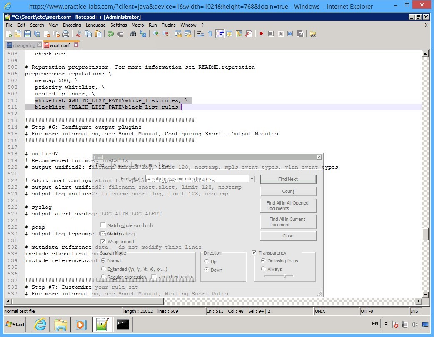This screenshot has height=337, width=434.
Task: Open command prompt from the taskbar
Action: tap(123, 324)
